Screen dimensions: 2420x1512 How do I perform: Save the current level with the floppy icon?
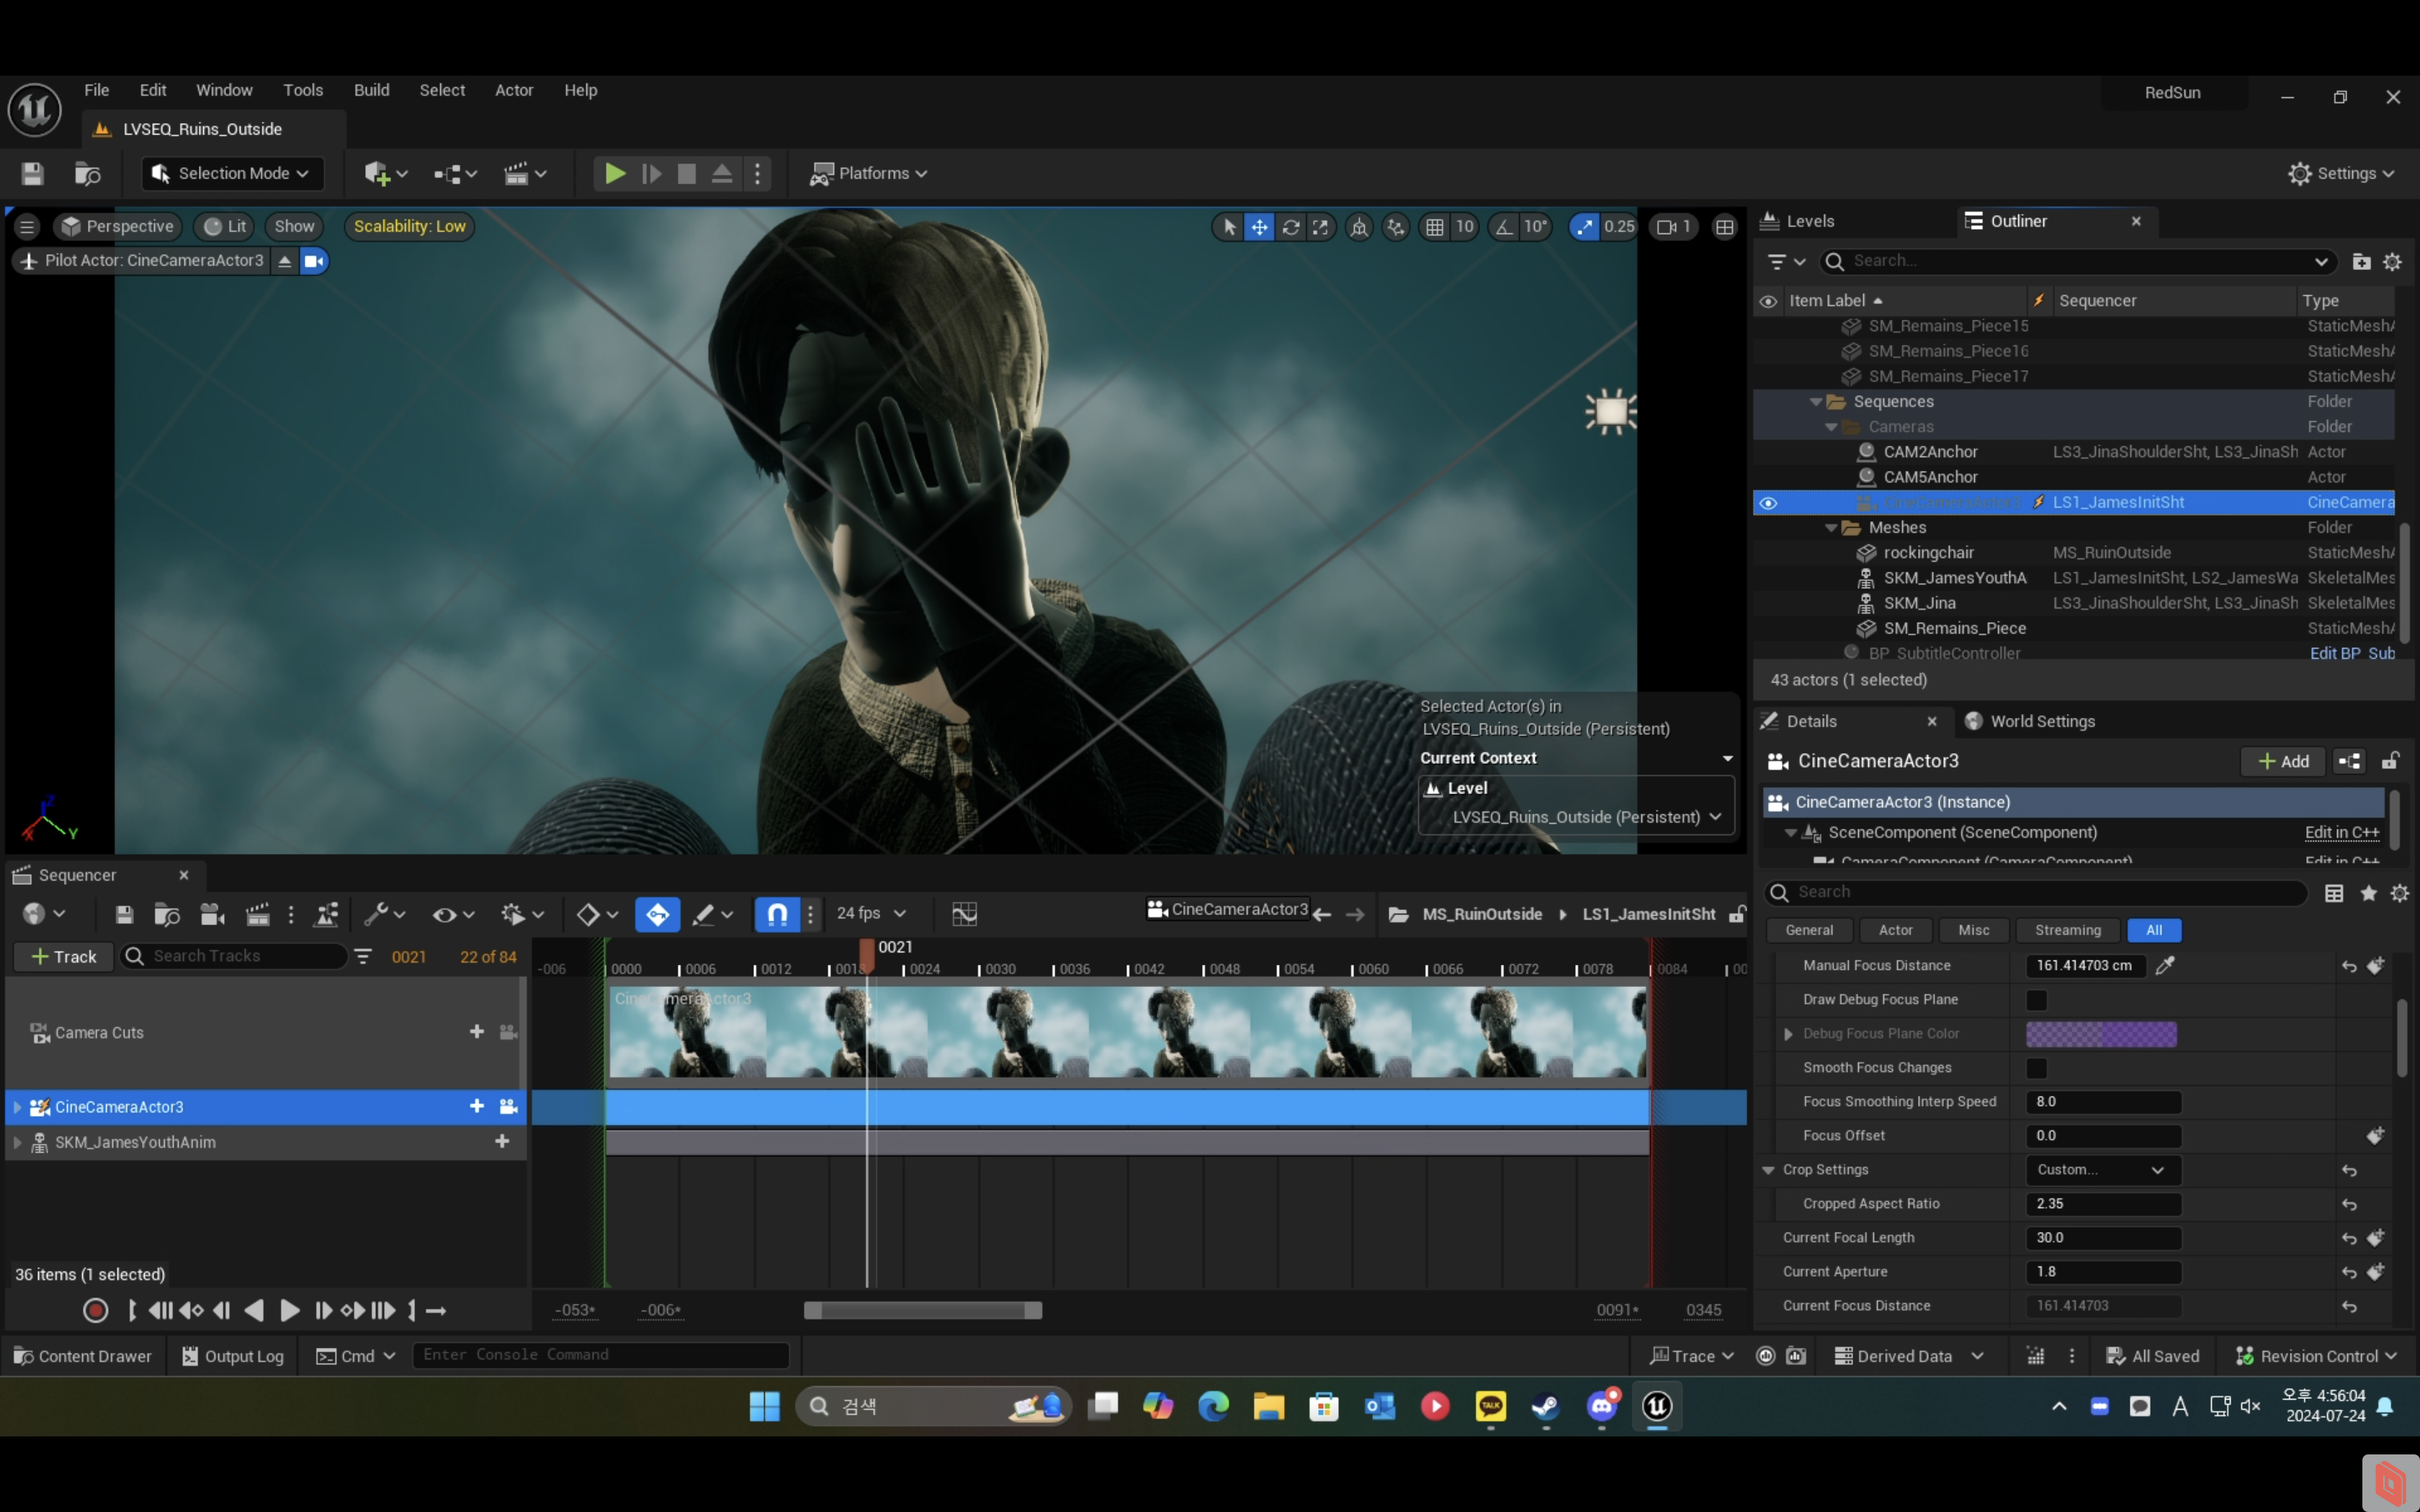(x=32, y=174)
